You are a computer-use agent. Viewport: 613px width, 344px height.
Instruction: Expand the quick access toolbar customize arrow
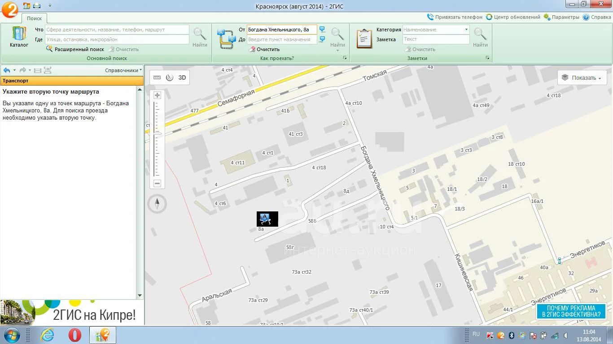[x=49, y=6]
